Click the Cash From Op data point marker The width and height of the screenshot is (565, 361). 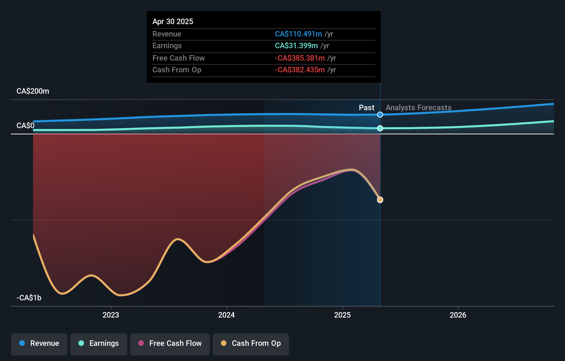tap(380, 200)
